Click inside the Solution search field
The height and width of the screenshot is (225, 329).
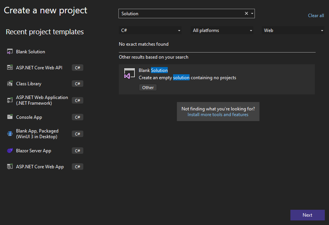tap(182, 14)
